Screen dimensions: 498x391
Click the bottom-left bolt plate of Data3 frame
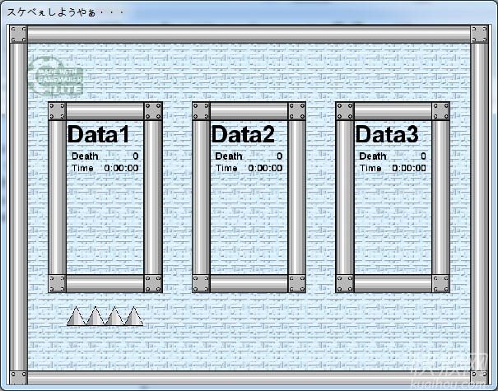(x=345, y=284)
